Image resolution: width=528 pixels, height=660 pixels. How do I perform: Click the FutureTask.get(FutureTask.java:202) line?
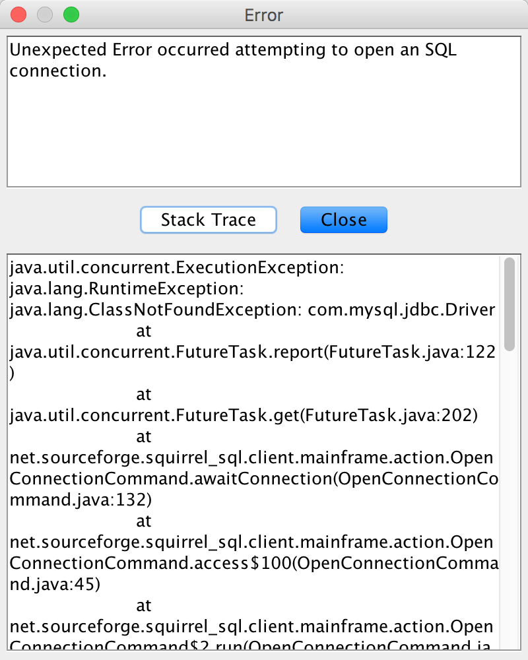coord(244,416)
